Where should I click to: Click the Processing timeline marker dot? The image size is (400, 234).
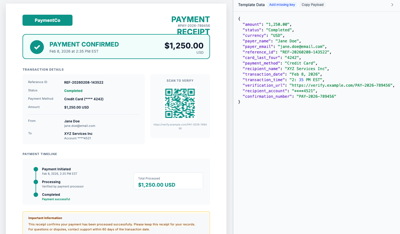click(35, 182)
